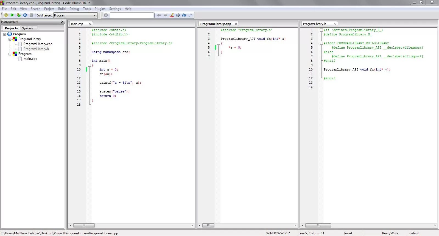
Task: Open the Search menu
Action: point(35,9)
